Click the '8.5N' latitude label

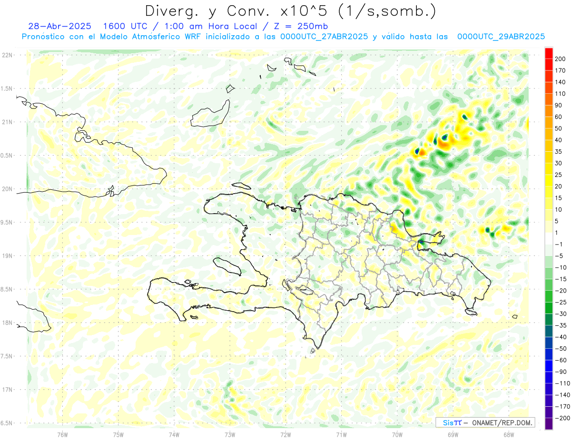pos(7,289)
